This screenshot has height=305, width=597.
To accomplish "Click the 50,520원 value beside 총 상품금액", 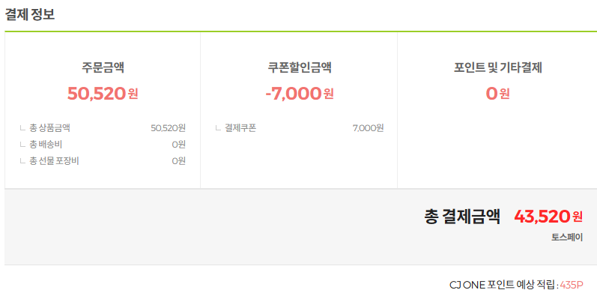I will [x=168, y=128].
